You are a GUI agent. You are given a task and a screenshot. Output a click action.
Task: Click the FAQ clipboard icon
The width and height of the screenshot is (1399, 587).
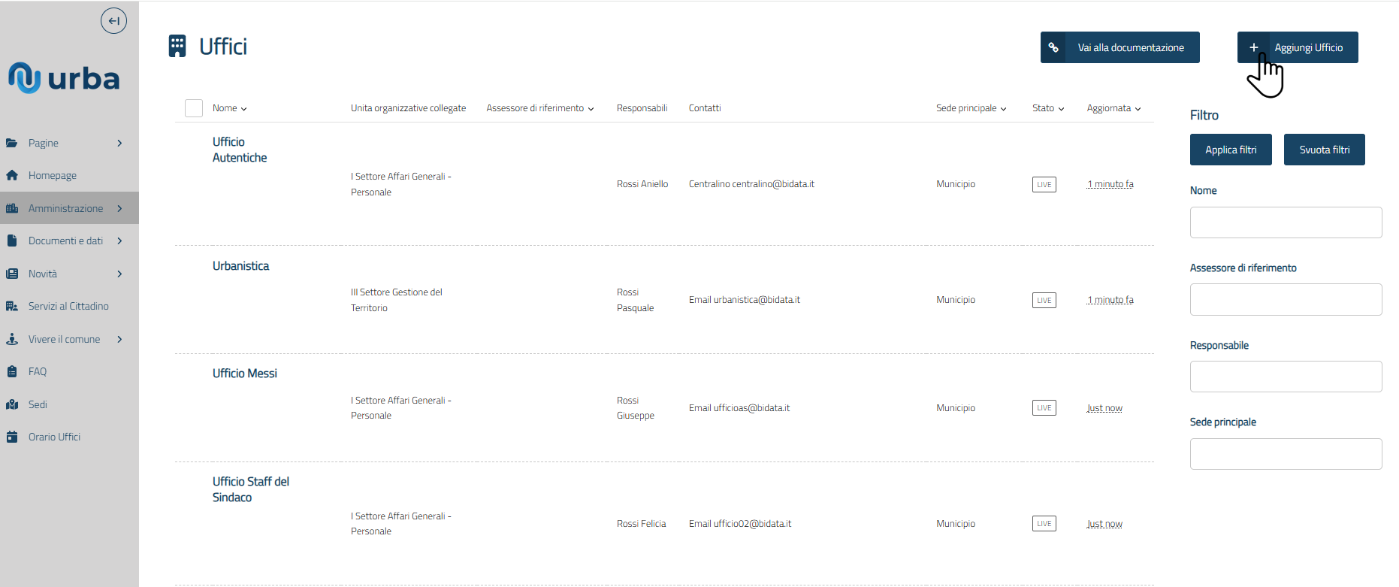[12, 371]
